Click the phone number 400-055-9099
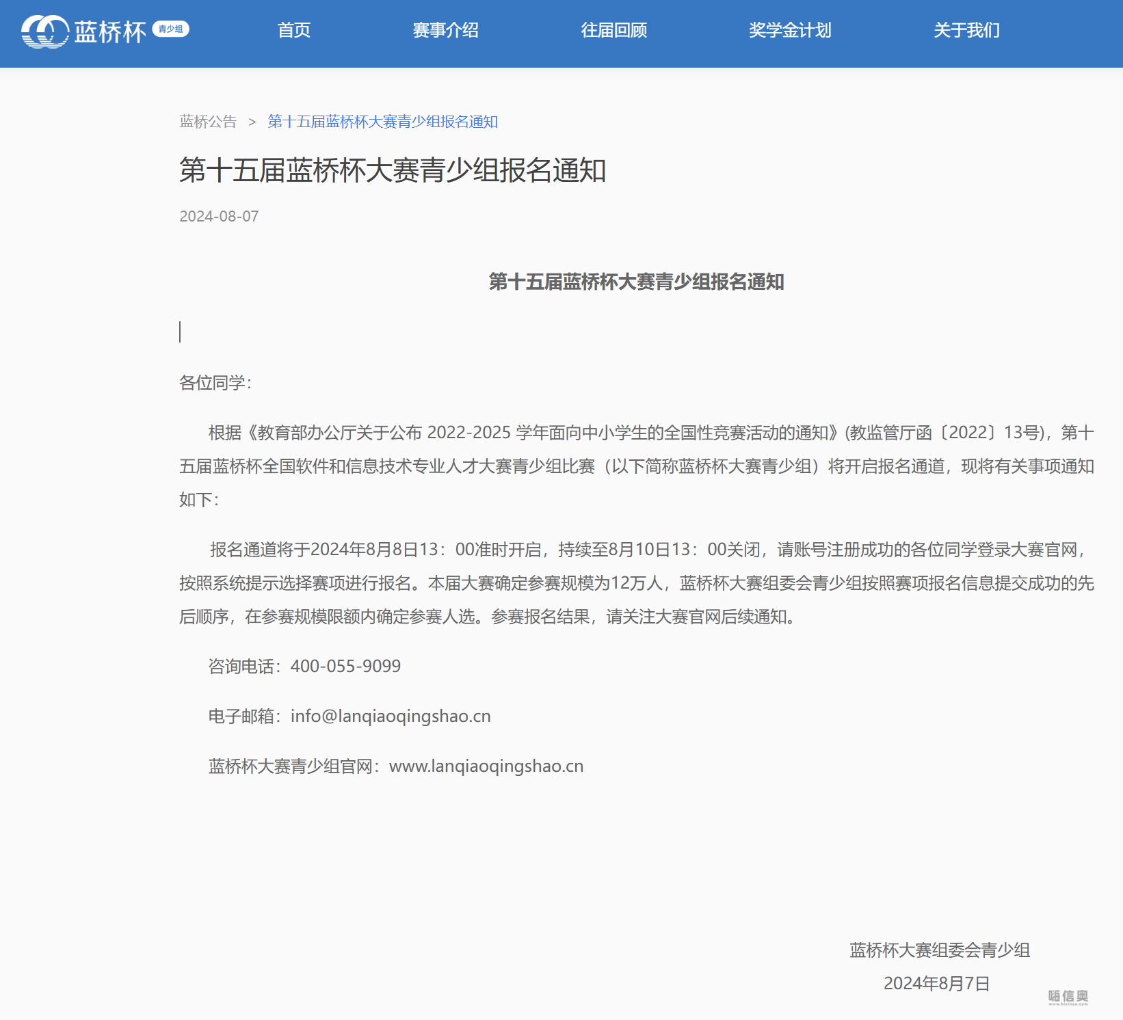 coord(345,666)
